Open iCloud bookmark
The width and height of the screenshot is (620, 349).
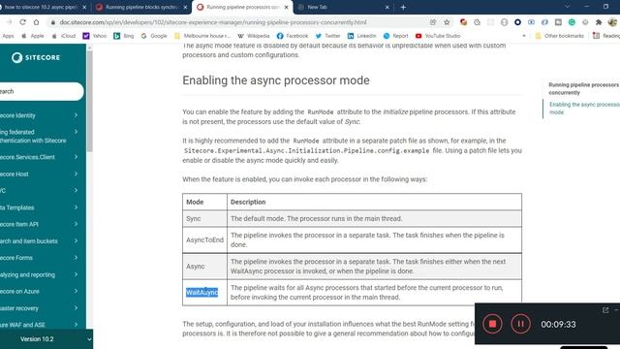pyautogui.click(x=64, y=36)
